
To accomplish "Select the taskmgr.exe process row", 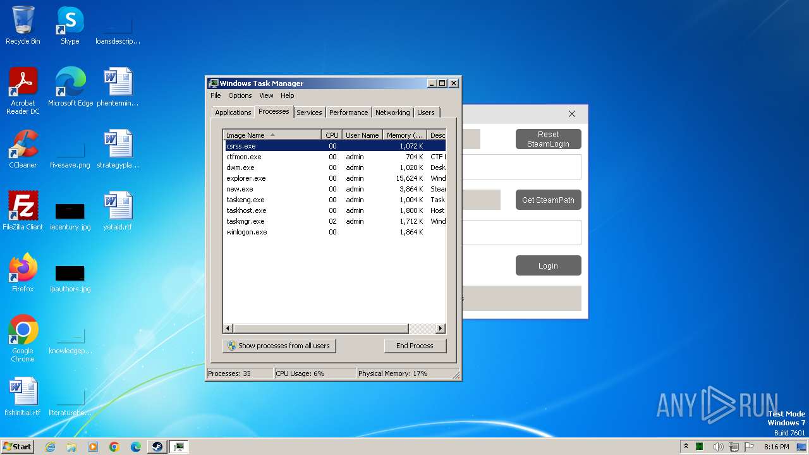I will 335,221.
